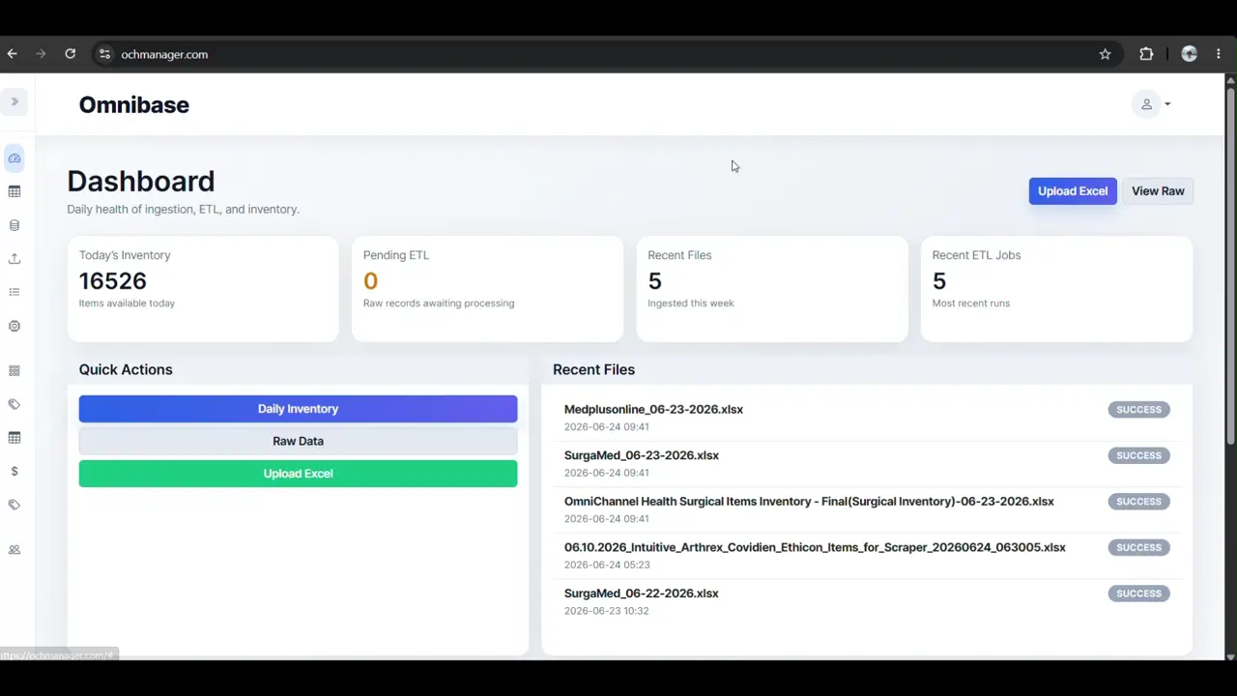This screenshot has width=1237, height=696.
Task: Open the Raw Data quick action
Action: 298,441
